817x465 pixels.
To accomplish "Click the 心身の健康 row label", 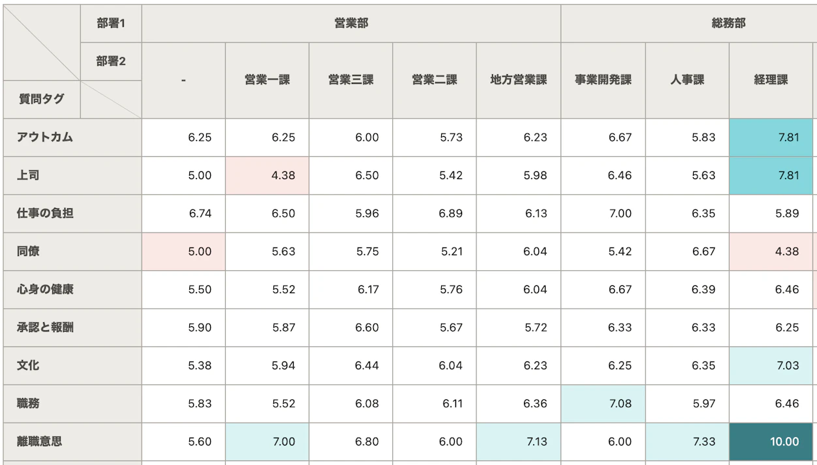I will (x=45, y=289).
